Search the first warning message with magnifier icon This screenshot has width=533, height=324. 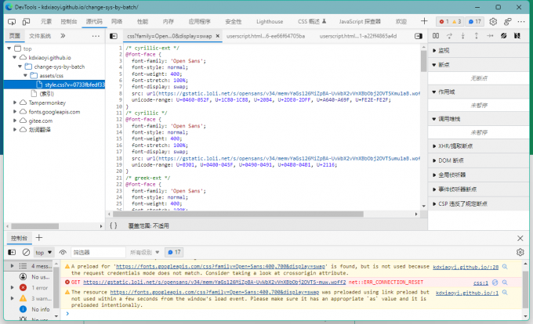[x=505, y=267]
